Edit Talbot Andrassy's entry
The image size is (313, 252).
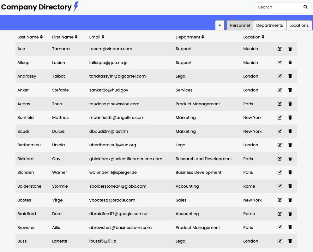[280, 76]
